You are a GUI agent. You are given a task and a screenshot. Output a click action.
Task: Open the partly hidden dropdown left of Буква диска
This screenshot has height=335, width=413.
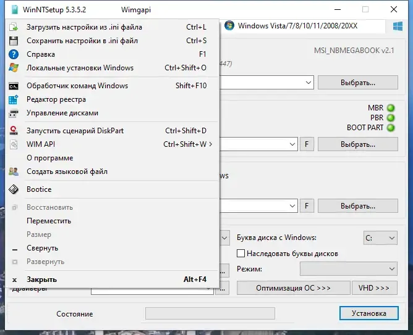pos(224,238)
